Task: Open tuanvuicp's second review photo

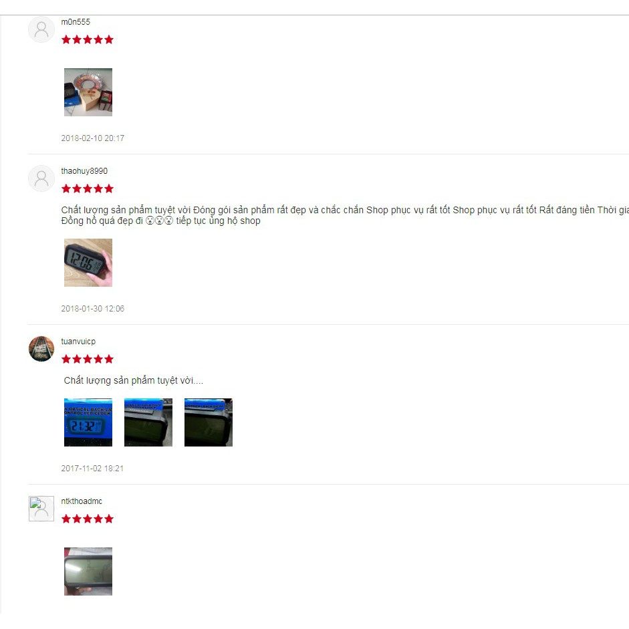Action: click(x=148, y=422)
